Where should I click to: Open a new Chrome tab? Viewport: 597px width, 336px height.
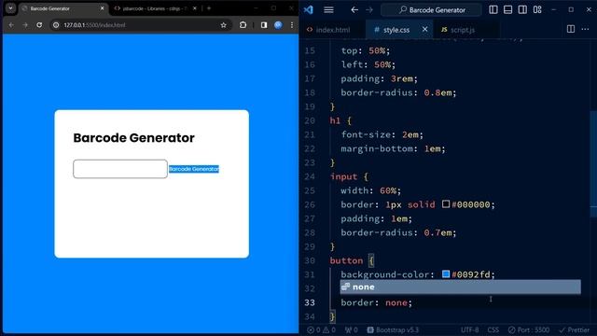click(x=209, y=8)
